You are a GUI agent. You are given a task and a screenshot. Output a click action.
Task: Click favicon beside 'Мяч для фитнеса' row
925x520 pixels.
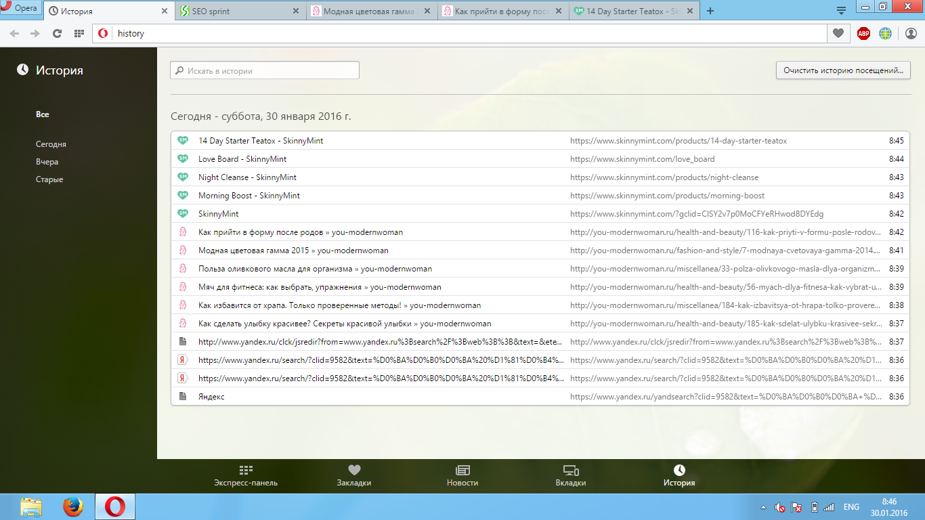[182, 286]
